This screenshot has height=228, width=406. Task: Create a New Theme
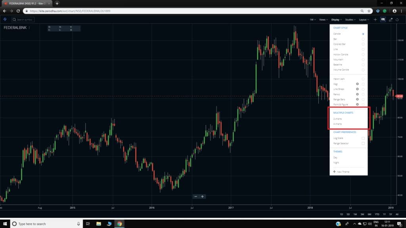coord(342,172)
